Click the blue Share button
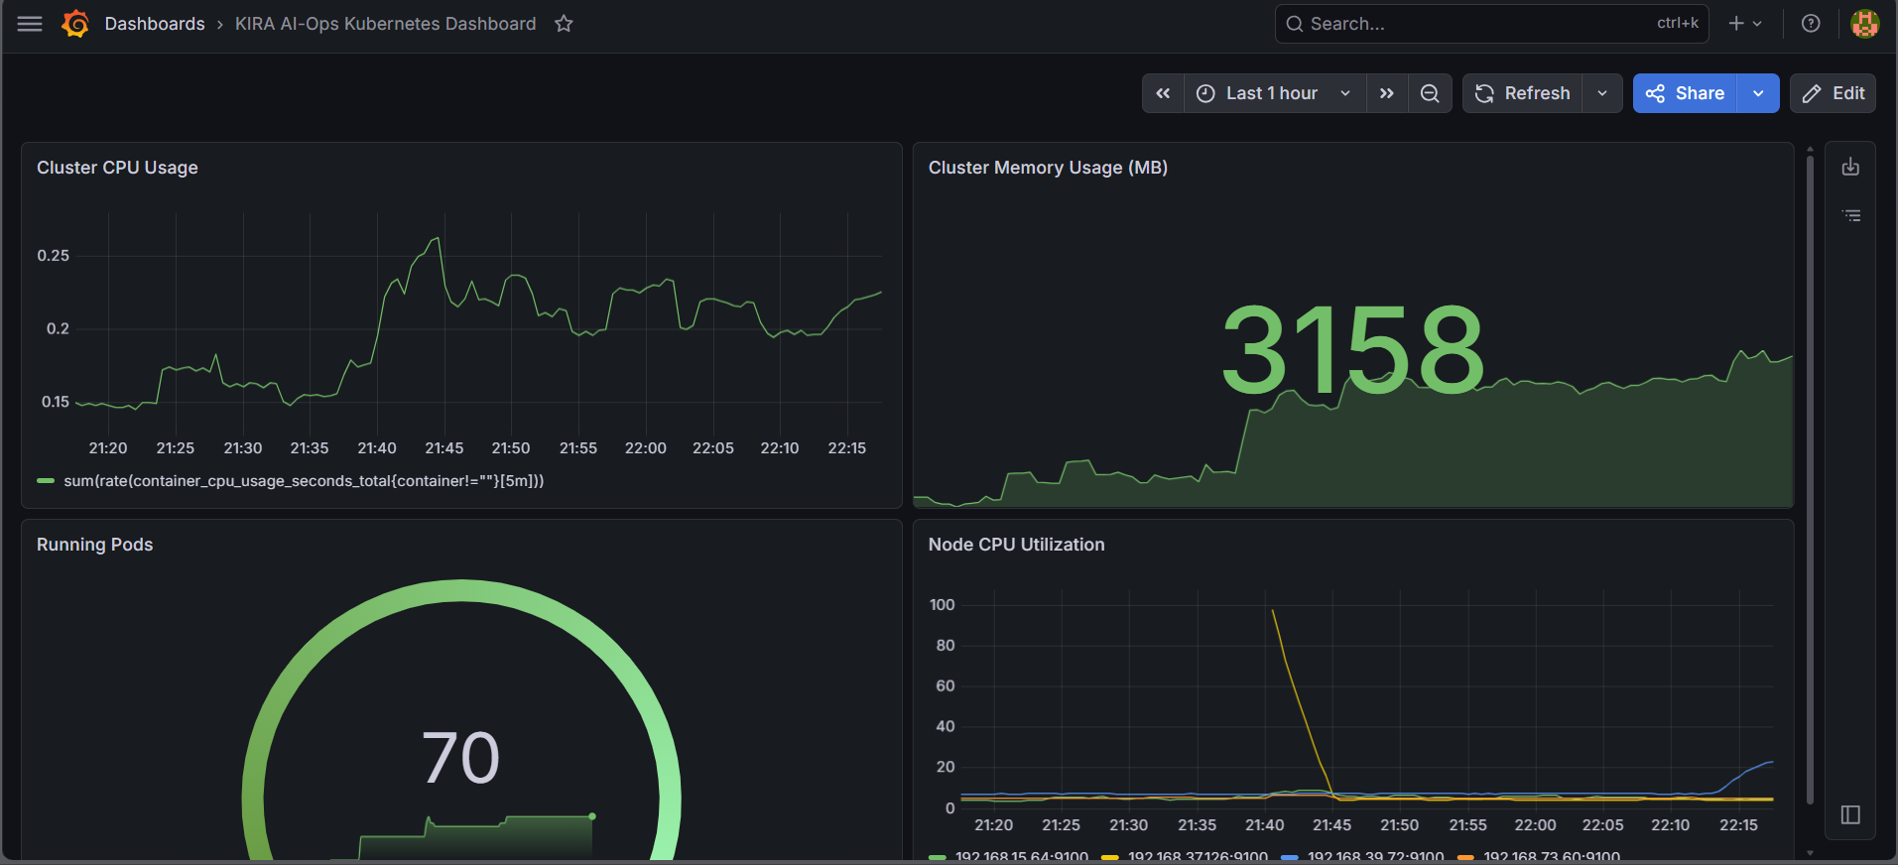1898x865 pixels. pos(1685,93)
